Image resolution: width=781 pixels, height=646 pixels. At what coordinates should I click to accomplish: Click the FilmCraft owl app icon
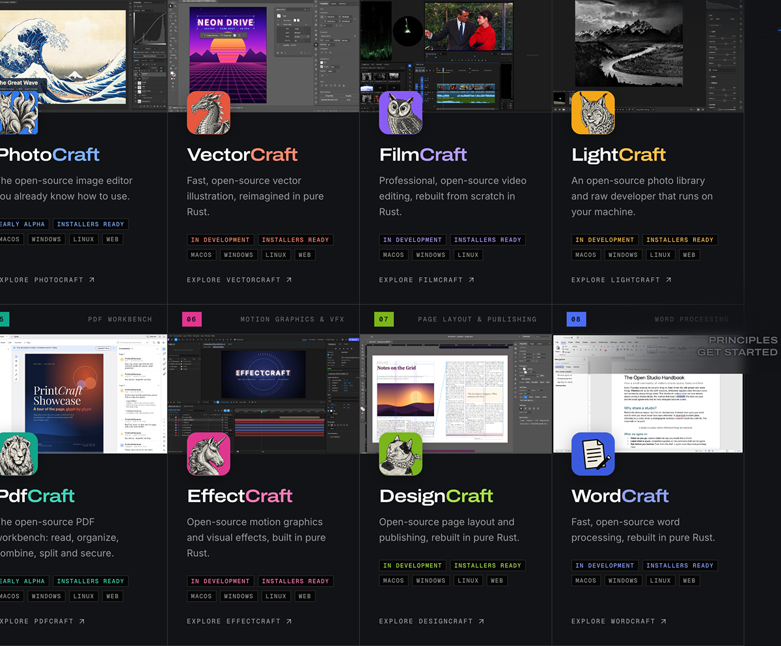coord(401,113)
